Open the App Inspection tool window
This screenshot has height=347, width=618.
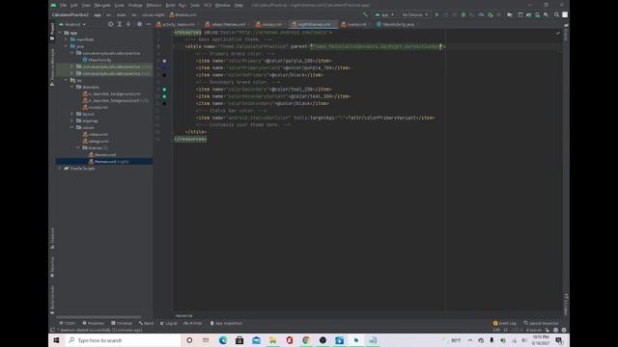(x=226, y=324)
